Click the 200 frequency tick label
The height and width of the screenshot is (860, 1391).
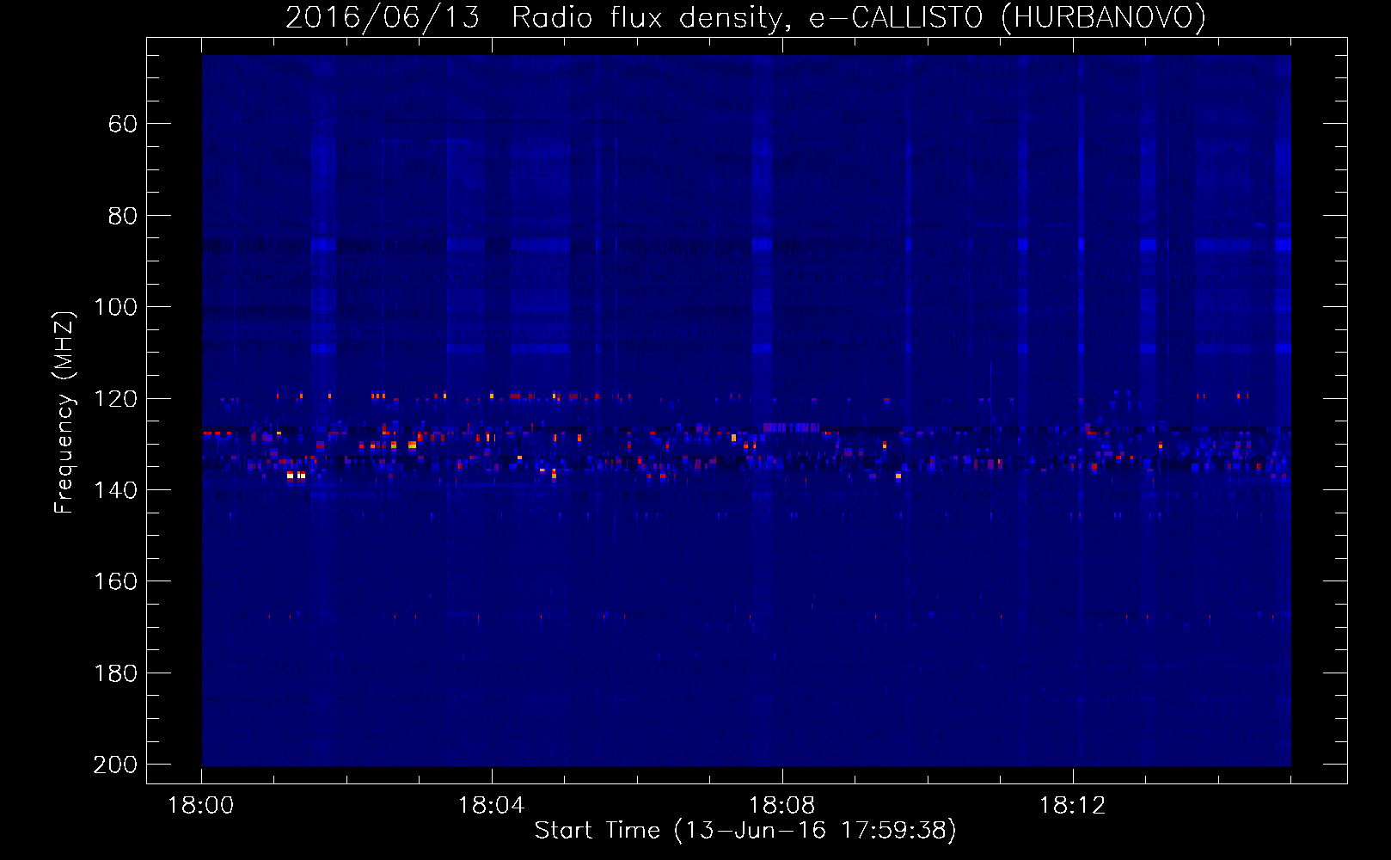click(116, 765)
